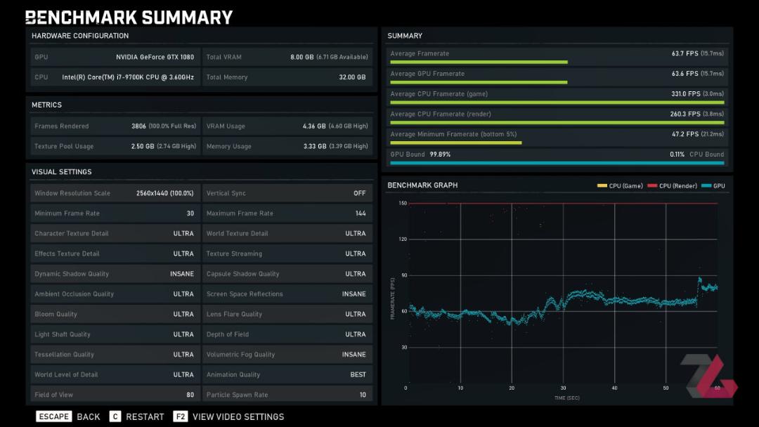Click Dynamic Shadow Quality INSANE row
Screen dimensions: 759x427
(x=115, y=274)
